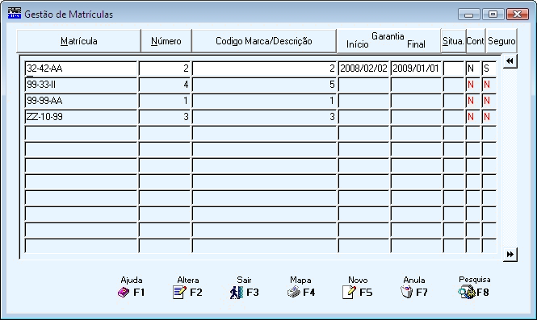Sort by the Número column header
This screenshot has width=537, height=320.
pos(166,41)
